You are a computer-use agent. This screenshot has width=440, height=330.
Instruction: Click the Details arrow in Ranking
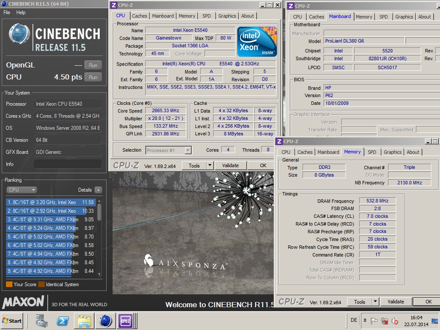98,190
